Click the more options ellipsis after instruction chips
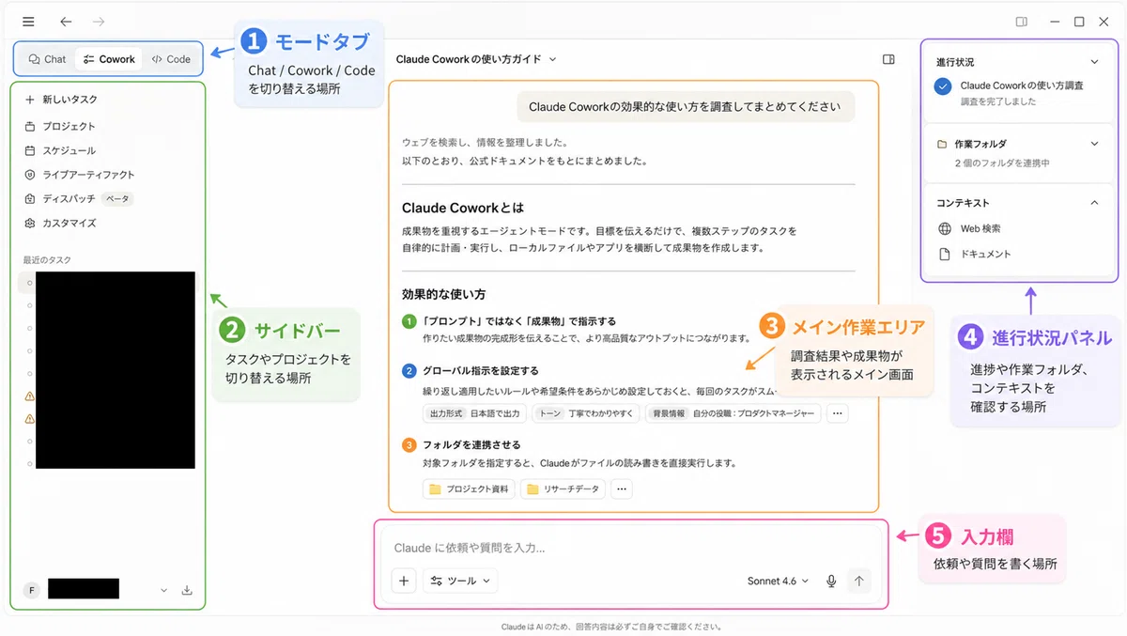Screen dimensions: 1127x636 (838, 413)
